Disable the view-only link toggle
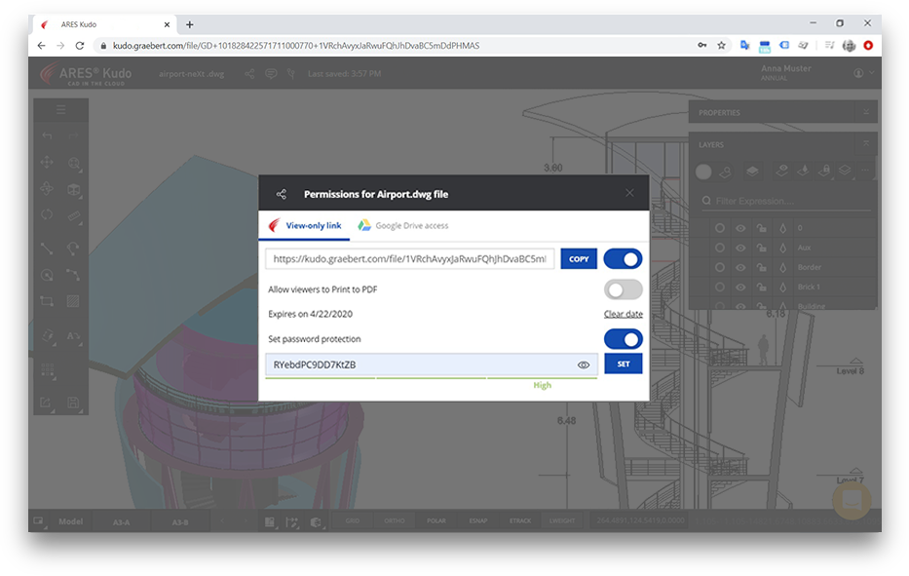909x576 pixels. [x=623, y=259]
